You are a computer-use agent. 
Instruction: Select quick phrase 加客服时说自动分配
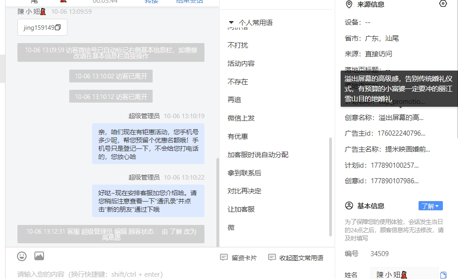click(258, 155)
